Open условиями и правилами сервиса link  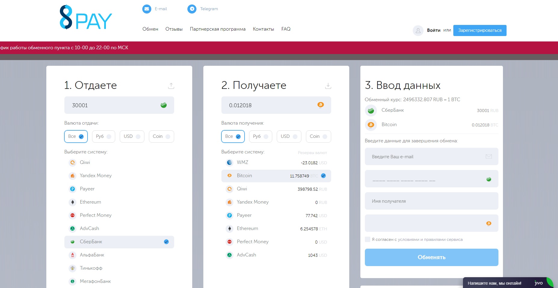coord(430,240)
